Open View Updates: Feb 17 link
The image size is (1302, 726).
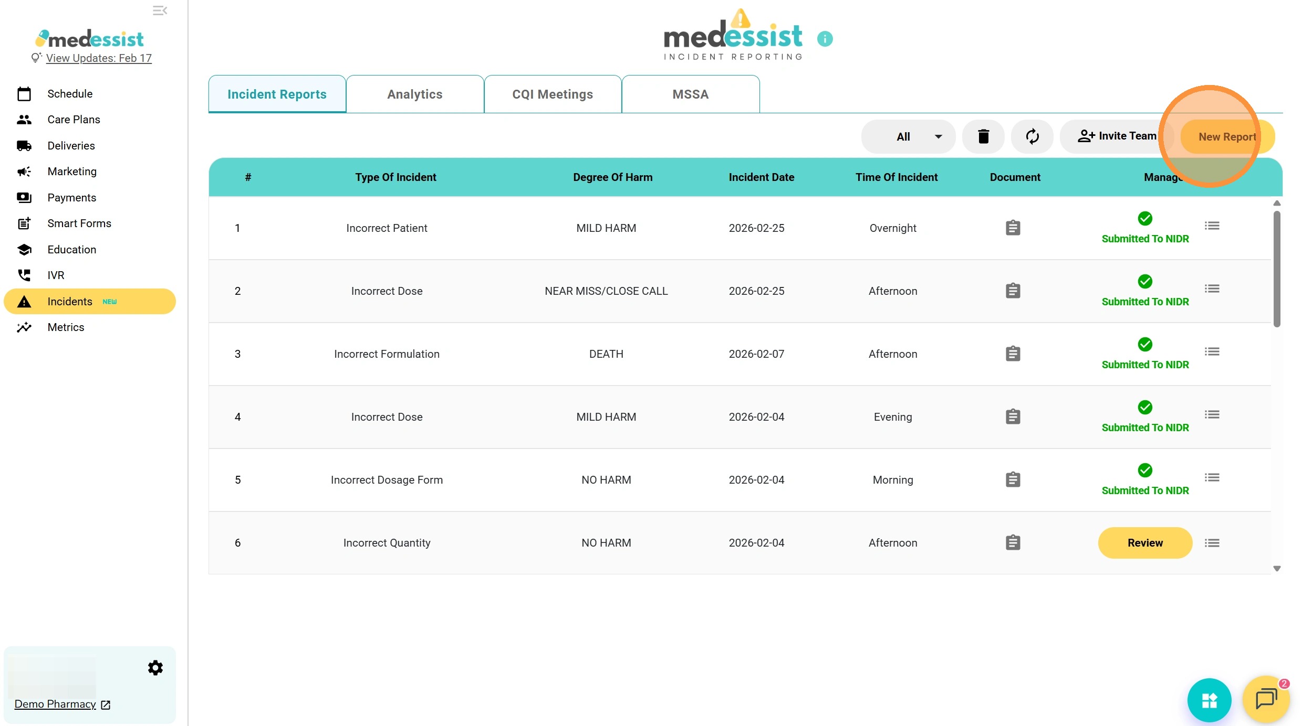click(99, 58)
